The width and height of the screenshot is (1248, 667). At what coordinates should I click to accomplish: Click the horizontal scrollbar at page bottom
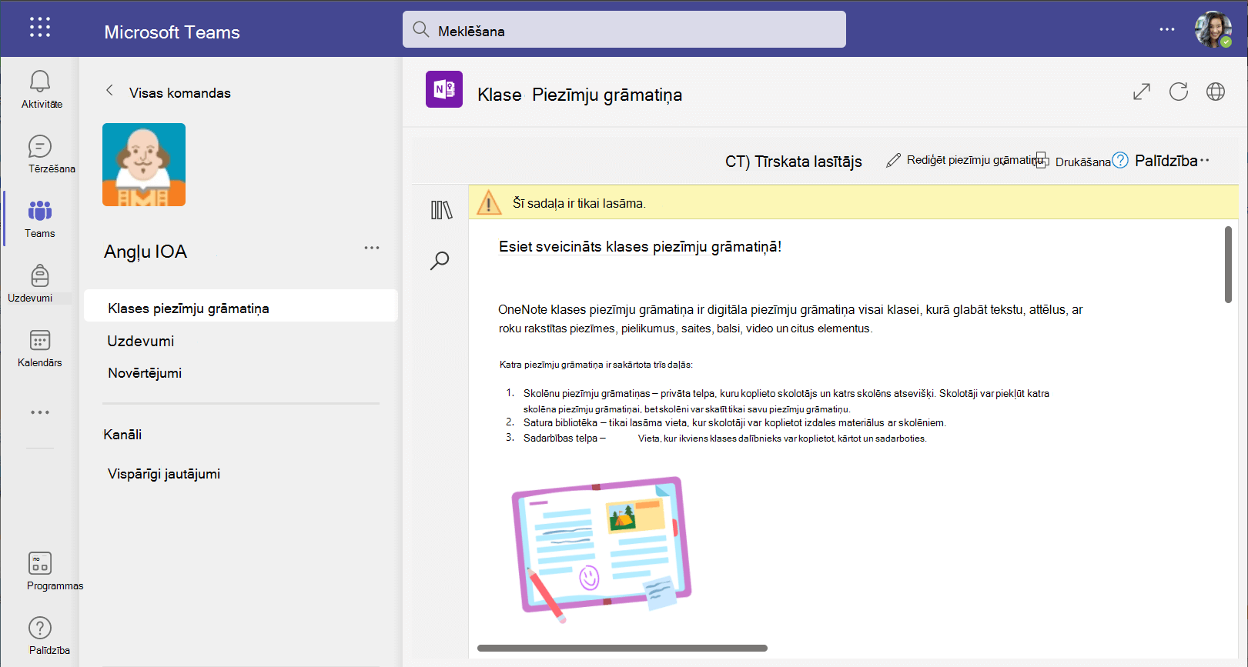pos(622,648)
